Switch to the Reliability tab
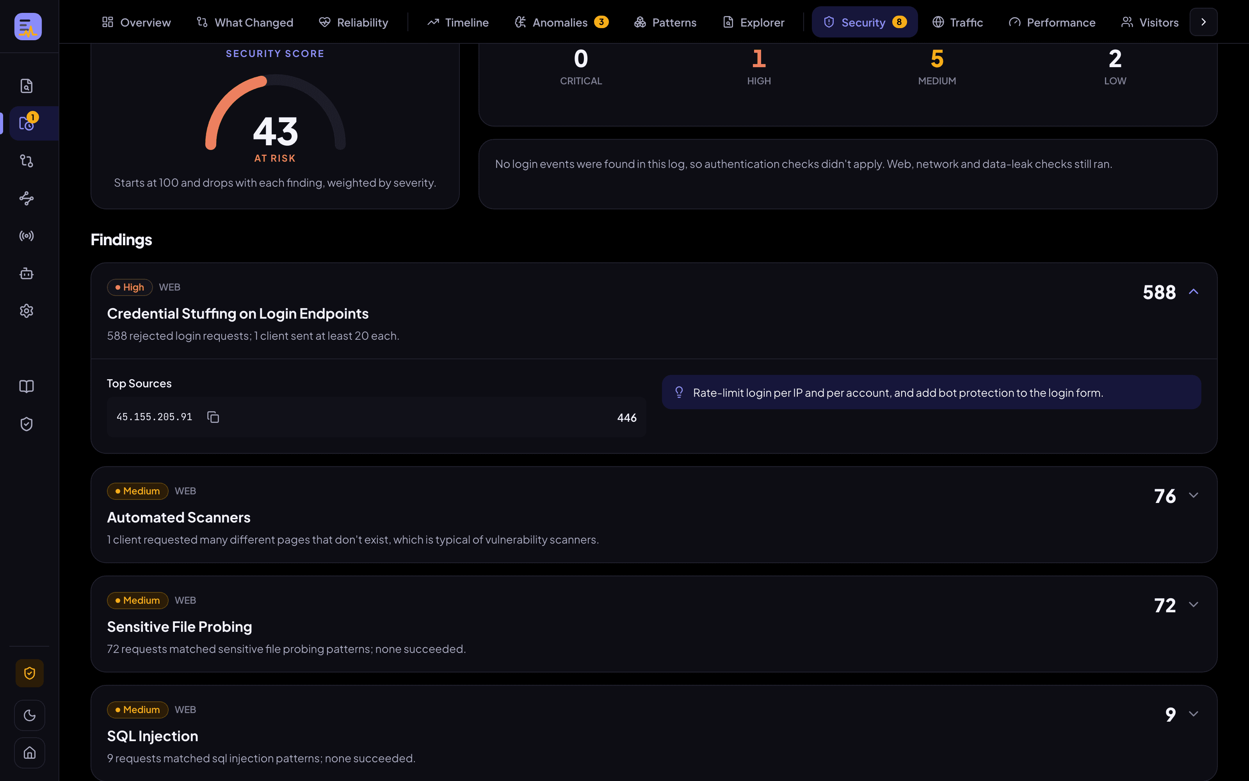The width and height of the screenshot is (1249, 781). coord(354,22)
